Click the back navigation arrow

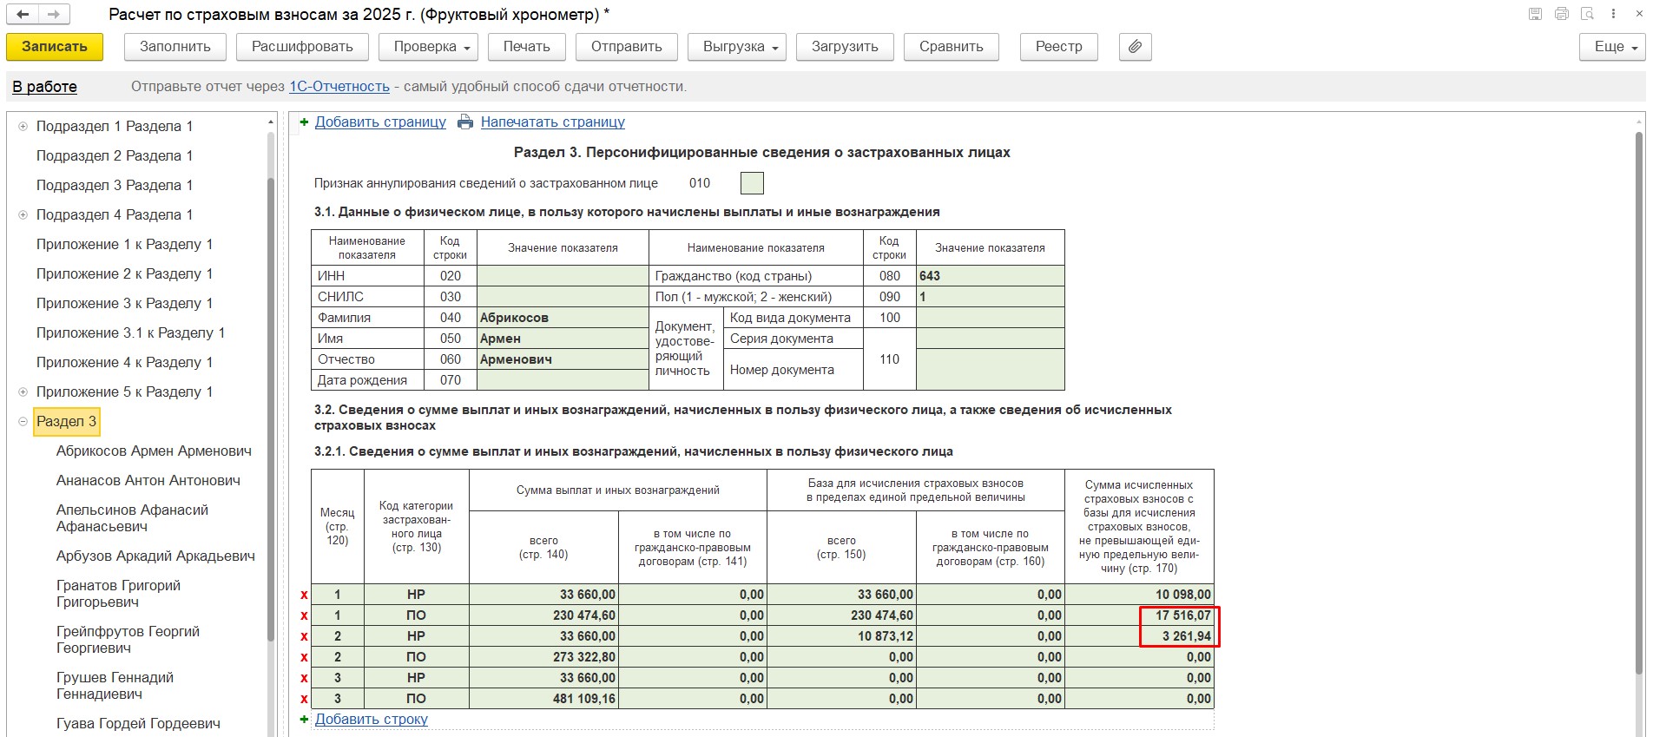click(x=23, y=15)
